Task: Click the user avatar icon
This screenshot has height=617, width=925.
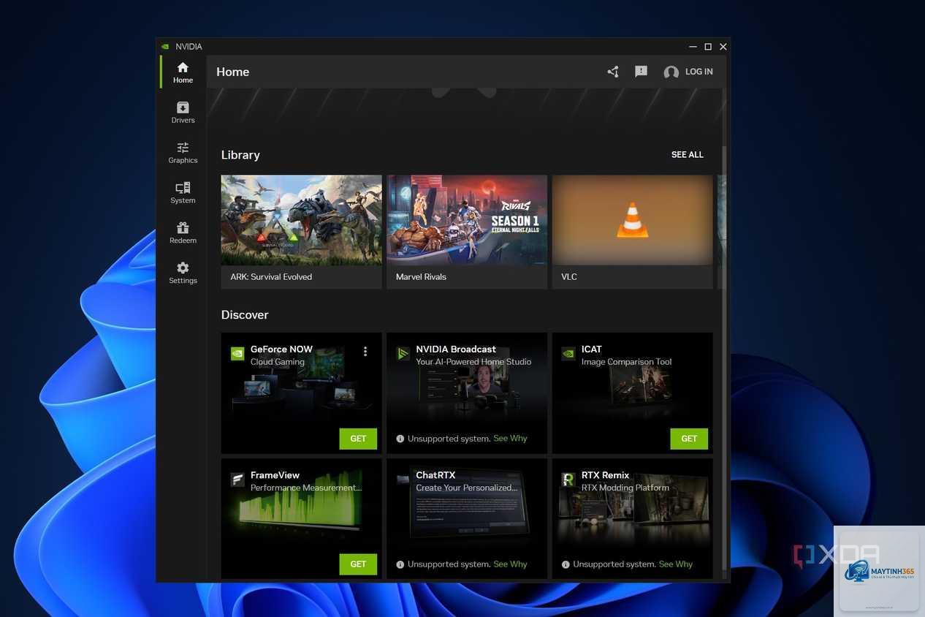Action: 671,72
